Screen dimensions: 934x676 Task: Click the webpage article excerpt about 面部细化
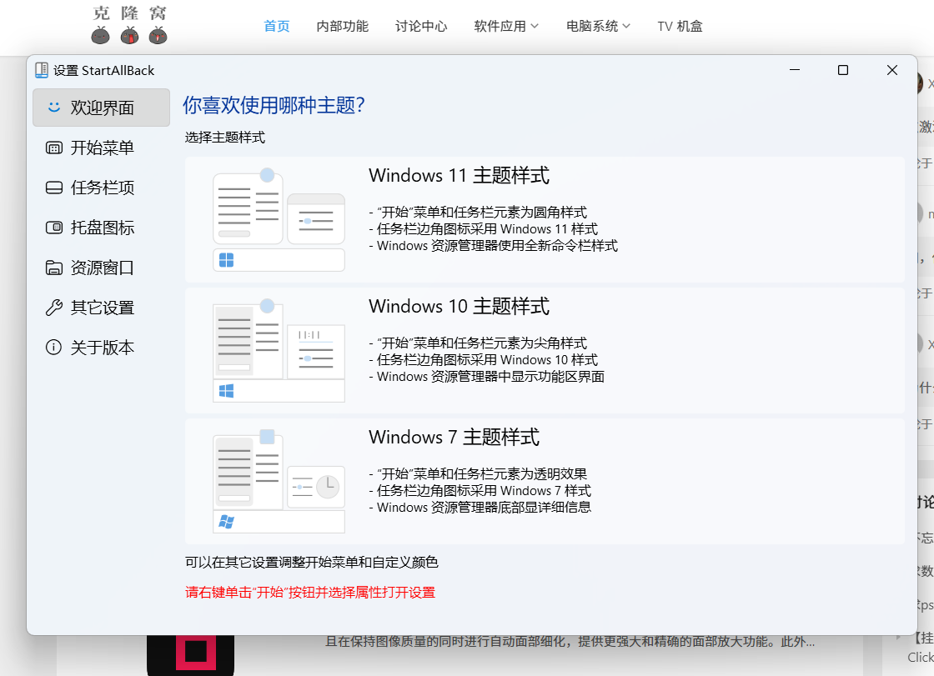[570, 642]
